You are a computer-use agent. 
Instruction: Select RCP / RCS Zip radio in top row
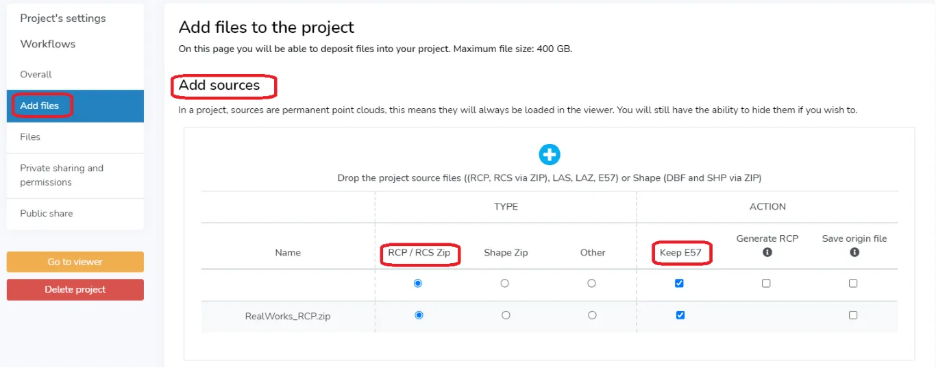[x=418, y=283]
